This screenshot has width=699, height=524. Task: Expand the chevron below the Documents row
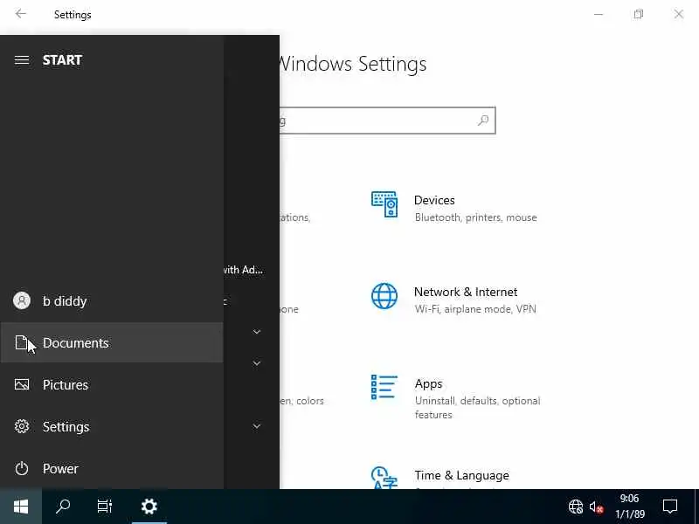(257, 363)
